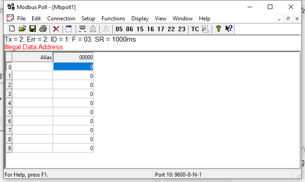Click the grayed Disconnect icon

[93, 29]
